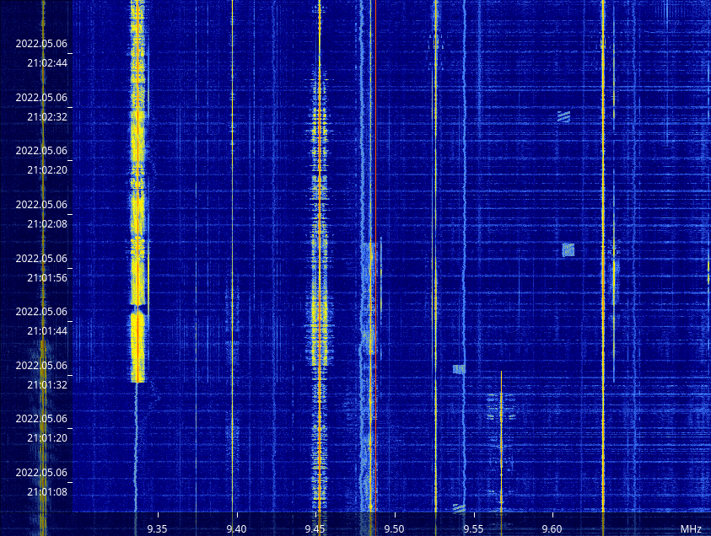Click the 9.40 frequency axis label
This screenshot has width=711, height=536.
coord(236,528)
